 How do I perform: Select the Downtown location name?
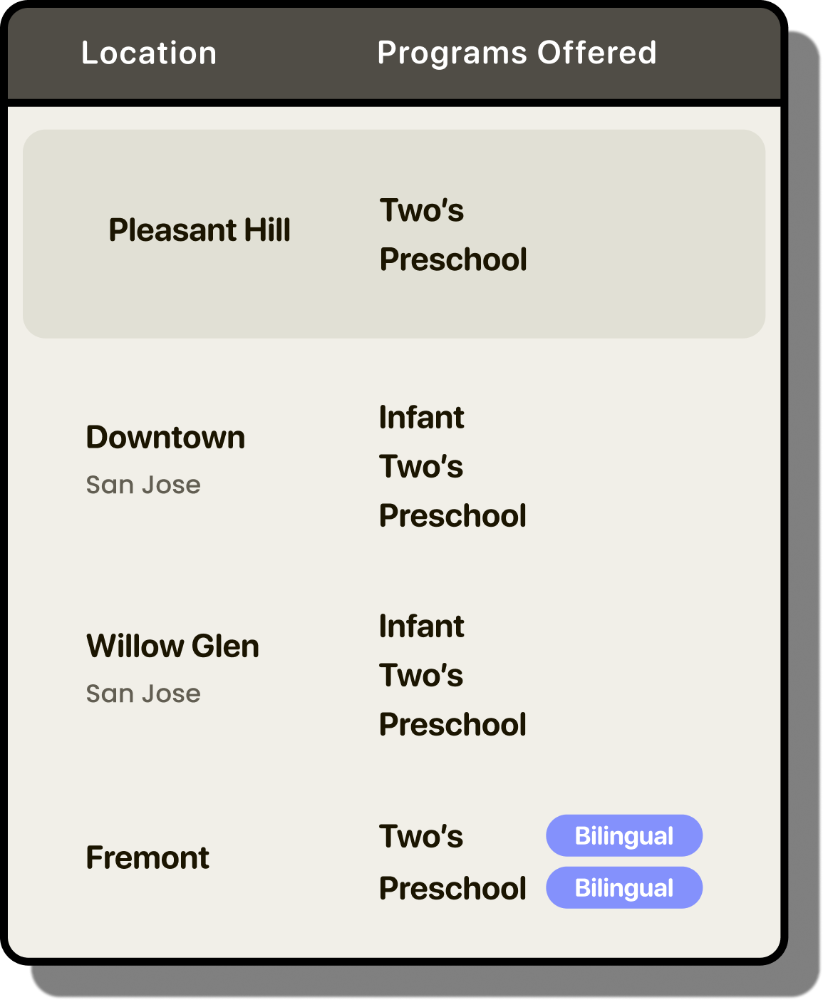pyautogui.click(x=165, y=437)
